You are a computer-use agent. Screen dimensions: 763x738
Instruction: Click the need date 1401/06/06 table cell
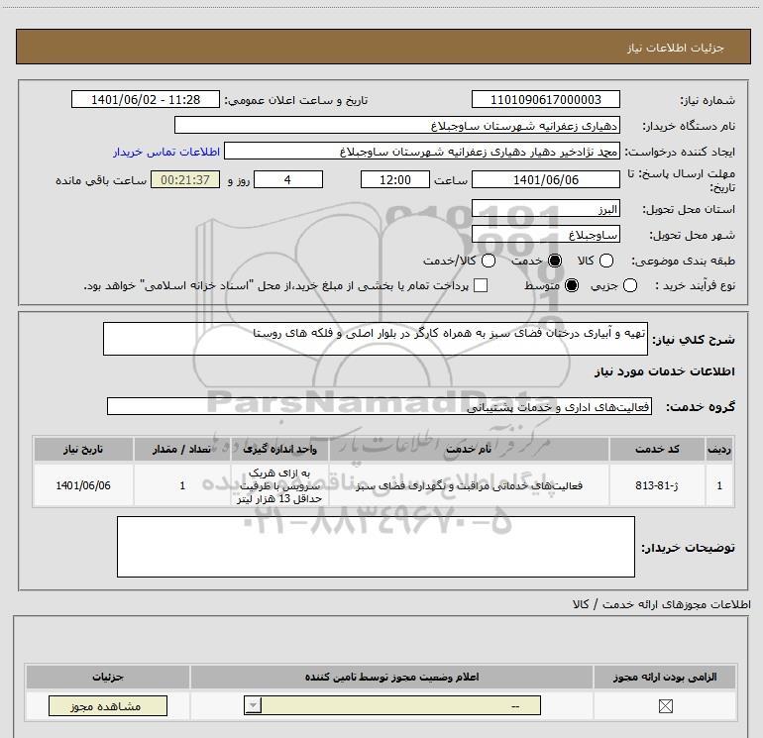(x=83, y=485)
